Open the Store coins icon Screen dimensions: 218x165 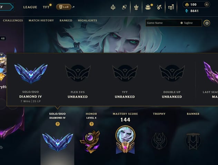[x=171, y=7]
